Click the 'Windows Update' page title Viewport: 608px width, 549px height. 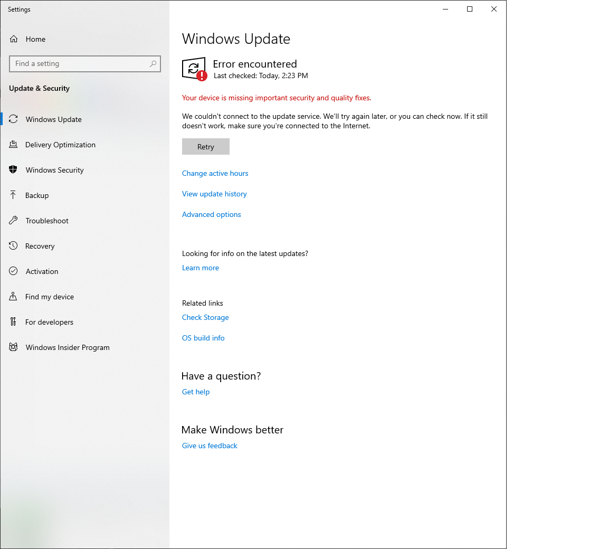tap(236, 39)
